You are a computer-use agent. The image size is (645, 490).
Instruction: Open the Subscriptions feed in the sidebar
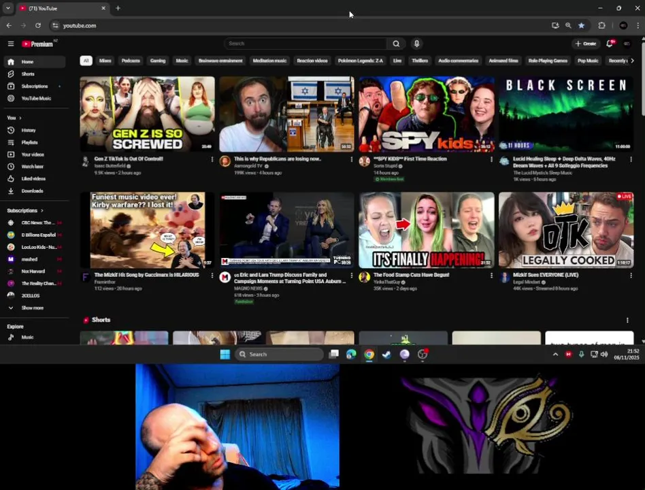35,86
